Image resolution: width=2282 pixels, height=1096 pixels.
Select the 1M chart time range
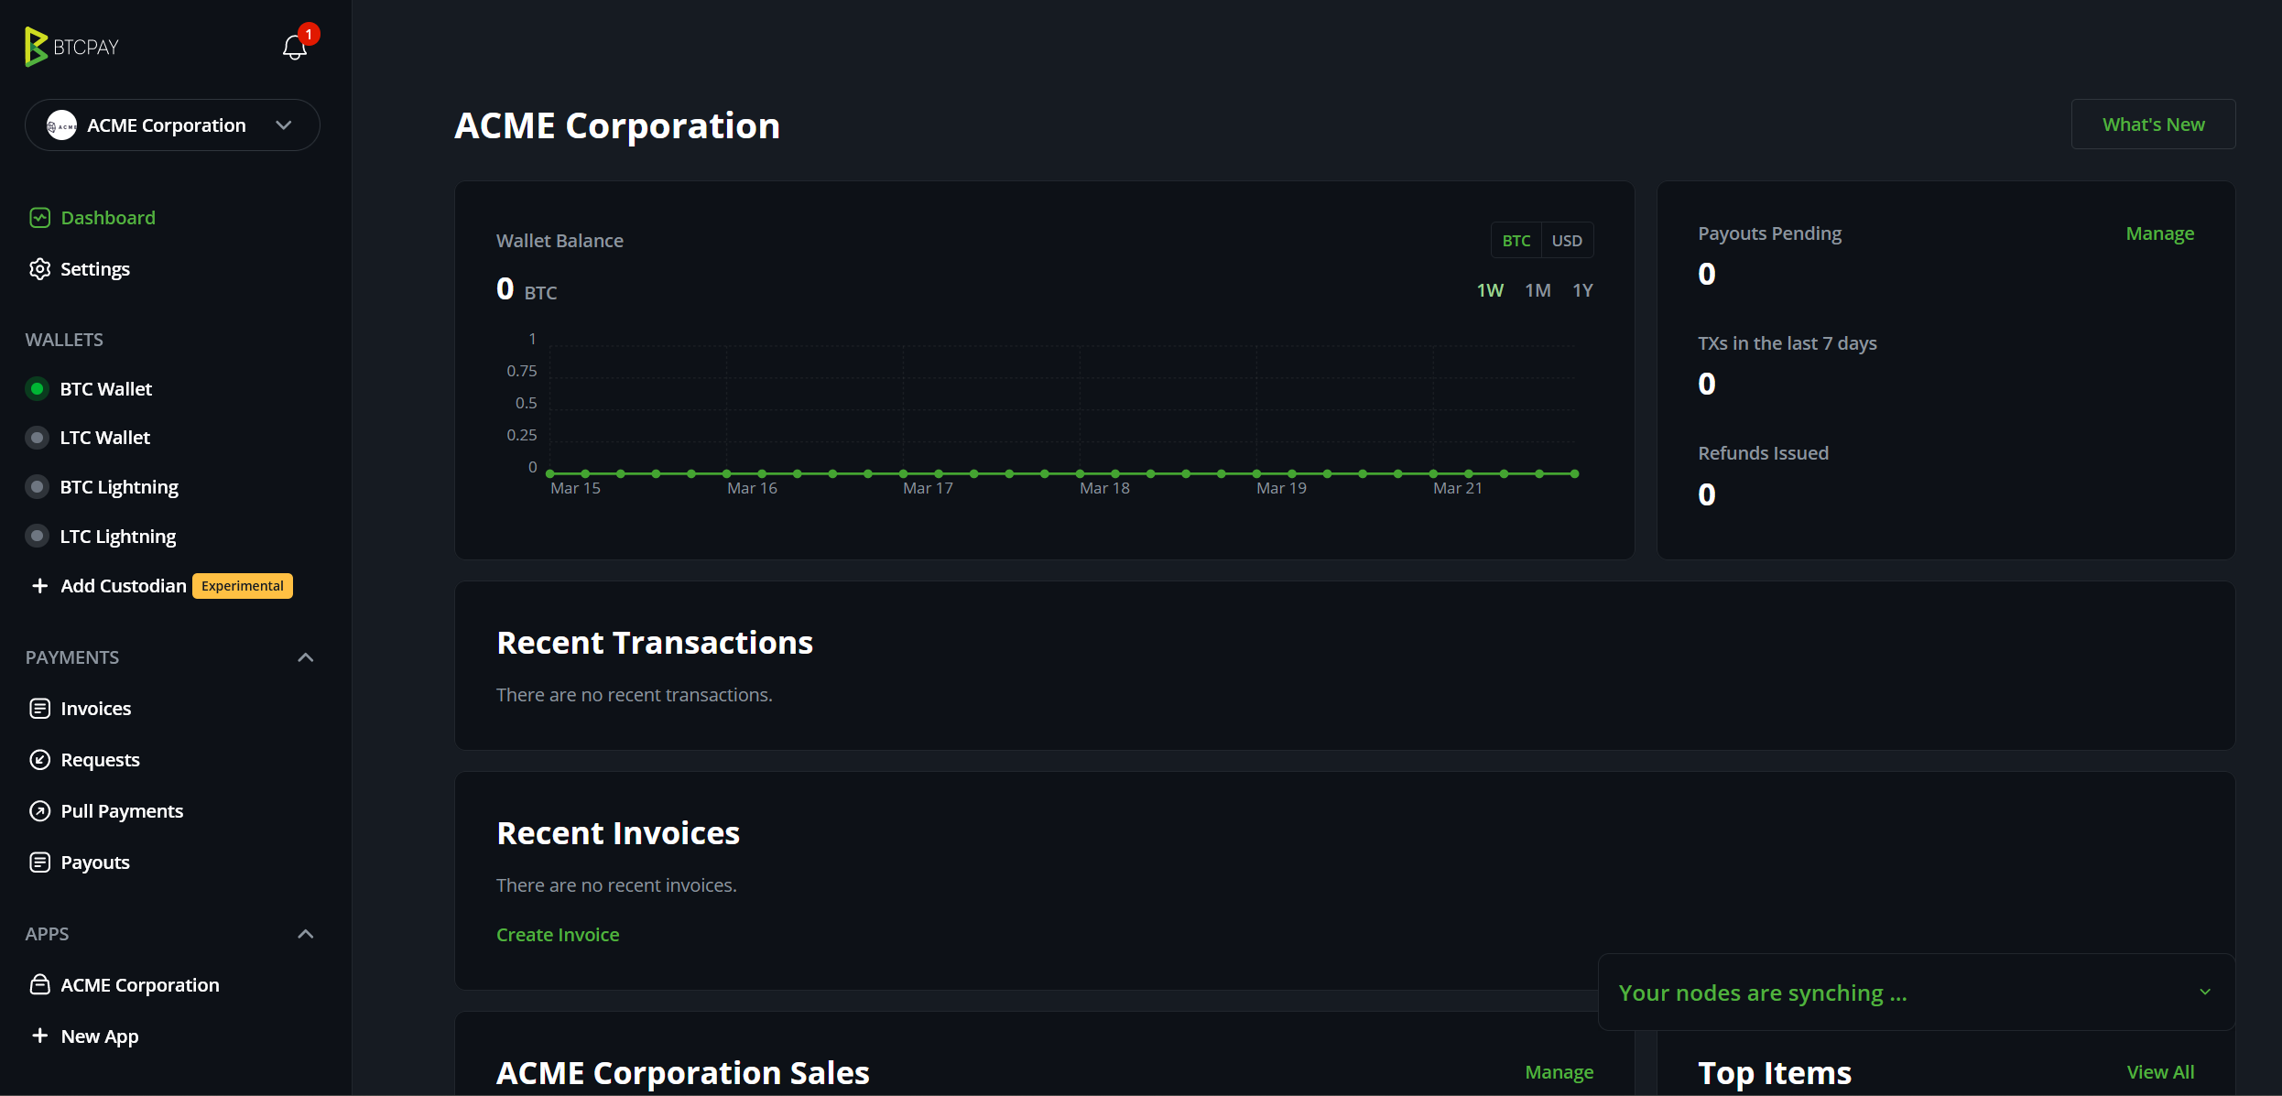1538,290
